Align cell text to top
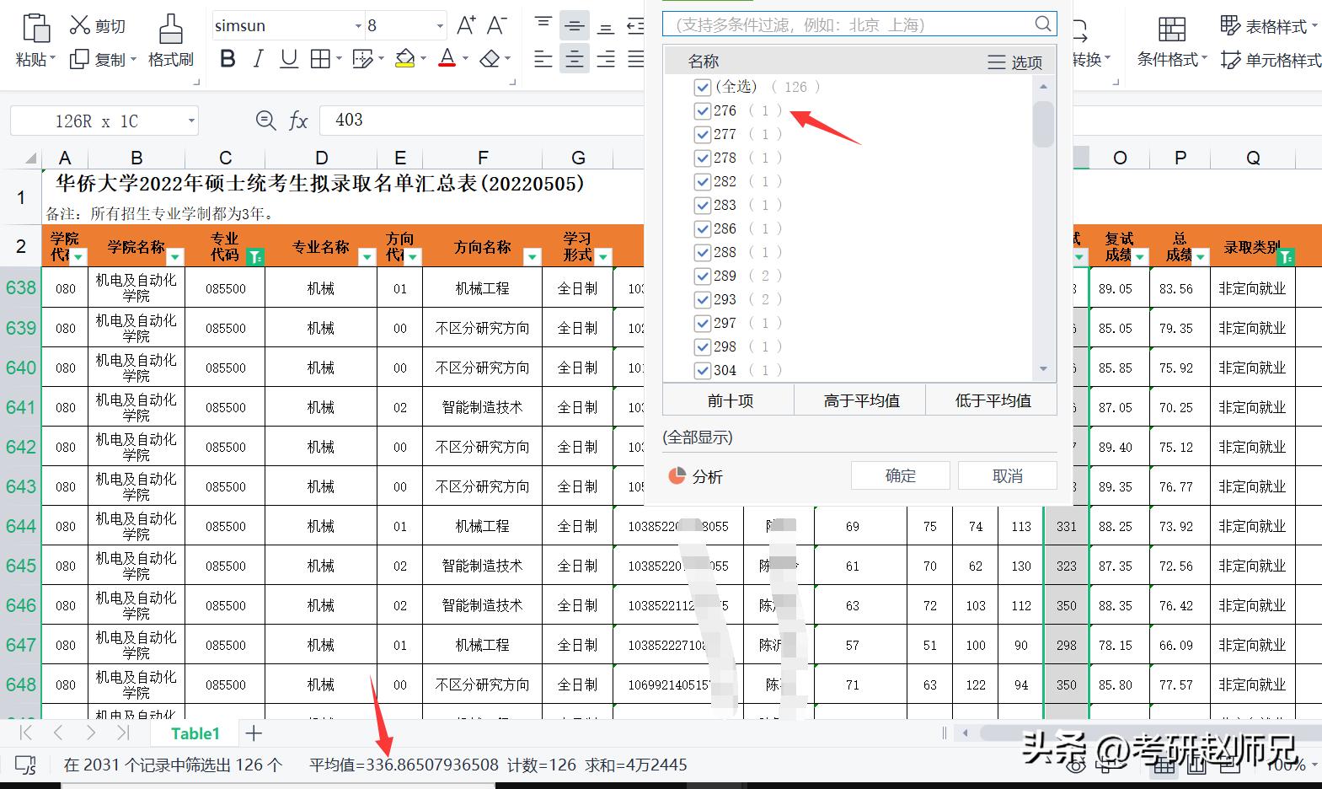The height and width of the screenshot is (789, 1322). click(x=543, y=24)
